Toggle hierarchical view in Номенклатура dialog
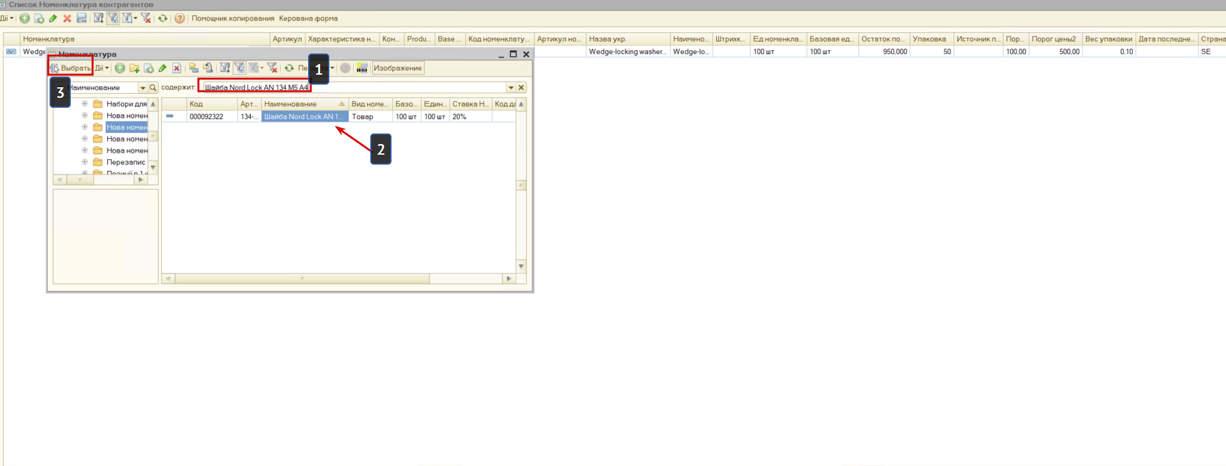This screenshot has height=466, width=1226. [193, 68]
